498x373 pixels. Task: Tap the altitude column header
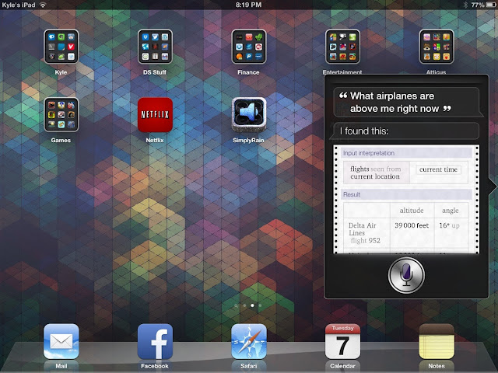click(412, 211)
